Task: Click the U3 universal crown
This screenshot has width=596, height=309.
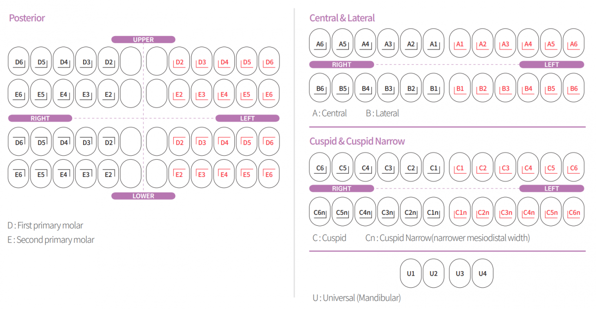Action: click(x=460, y=273)
